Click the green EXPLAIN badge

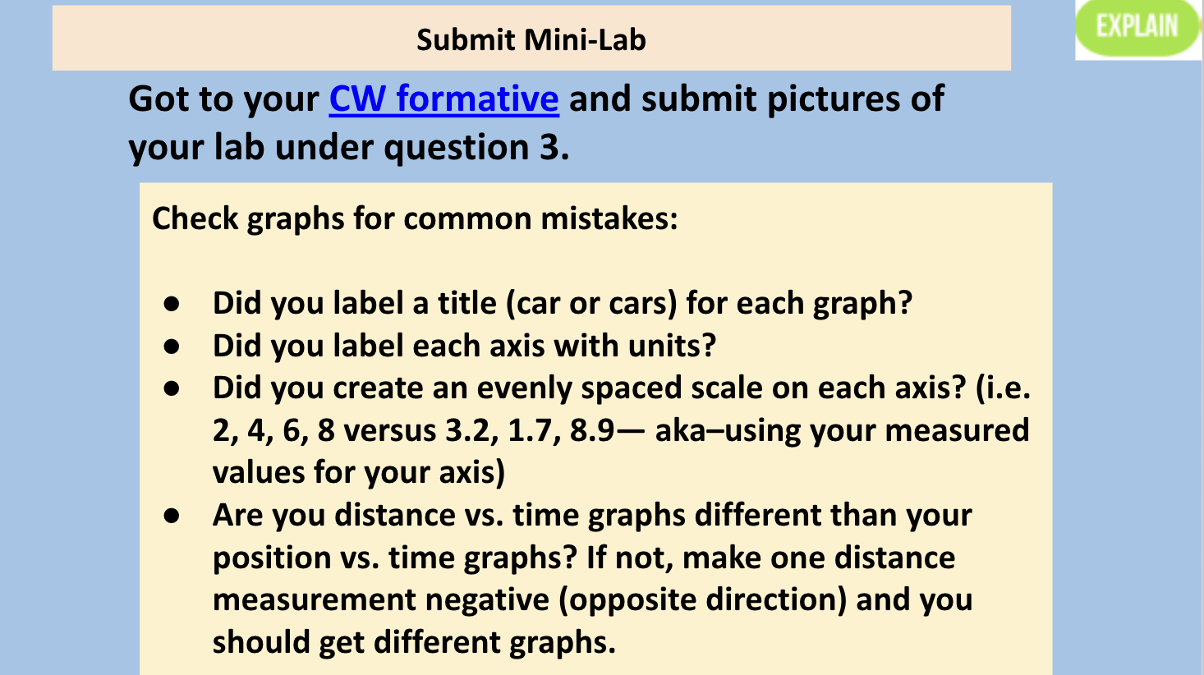point(1137,27)
